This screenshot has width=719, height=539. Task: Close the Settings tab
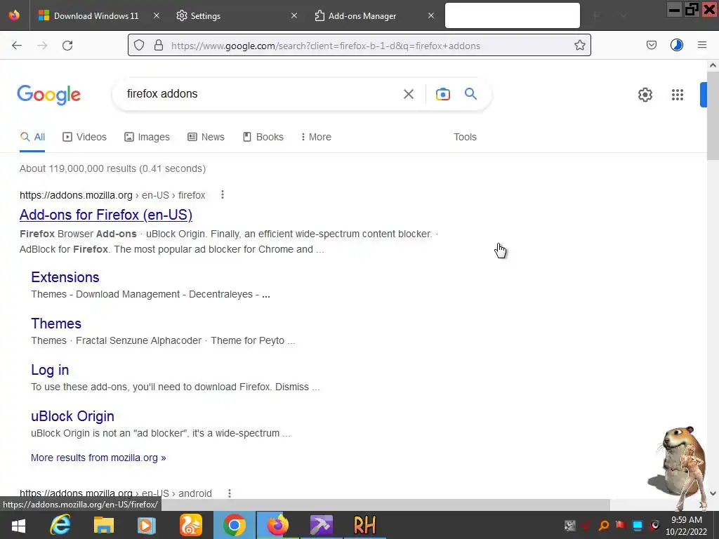click(x=294, y=15)
